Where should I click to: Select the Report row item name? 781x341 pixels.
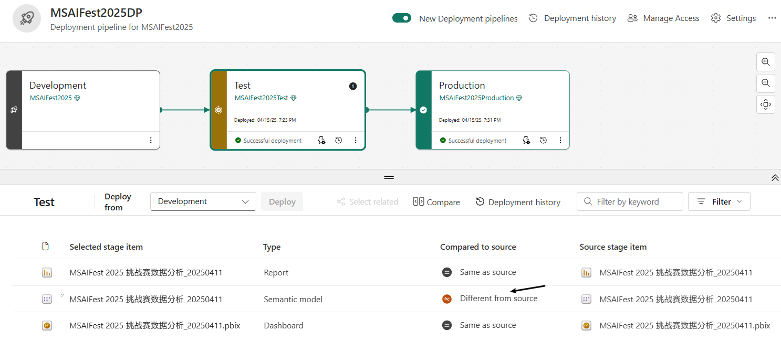[146, 272]
